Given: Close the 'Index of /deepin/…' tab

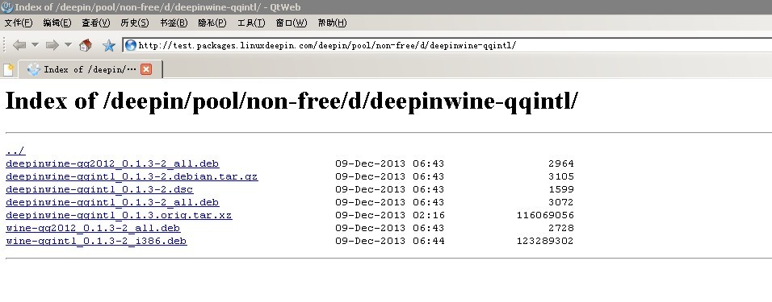Looking at the screenshot, I should [x=145, y=69].
